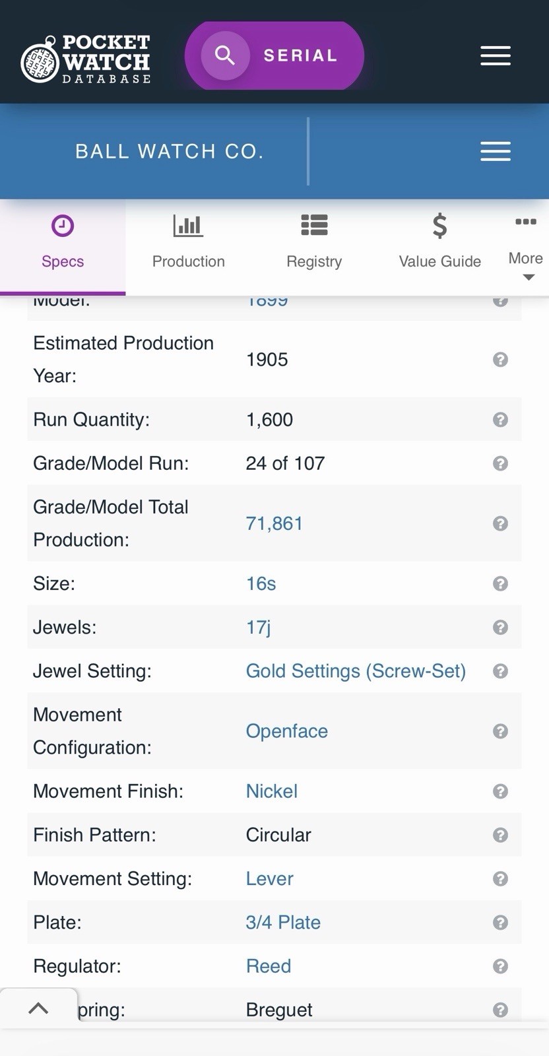Open the 71,861 total production link
549x1056 pixels.
[274, 523]
